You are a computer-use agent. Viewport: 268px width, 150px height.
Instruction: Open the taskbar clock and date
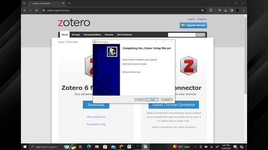tap(226, 147)
